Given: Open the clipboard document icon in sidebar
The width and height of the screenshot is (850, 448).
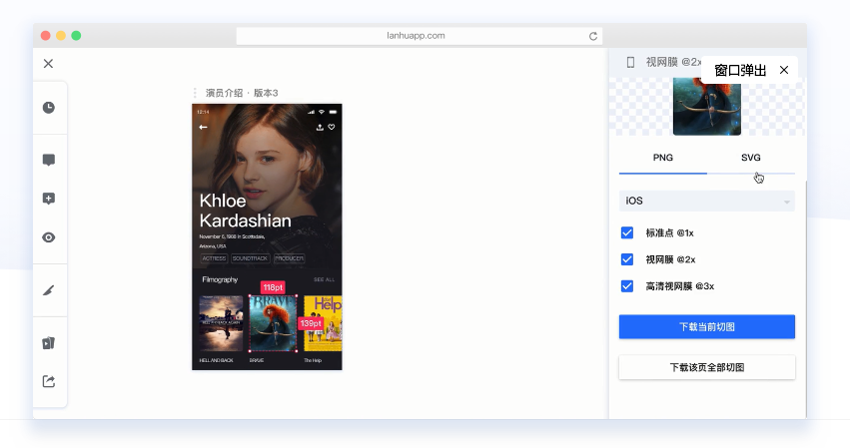Looking at the screenshot, I should point(49,343).
